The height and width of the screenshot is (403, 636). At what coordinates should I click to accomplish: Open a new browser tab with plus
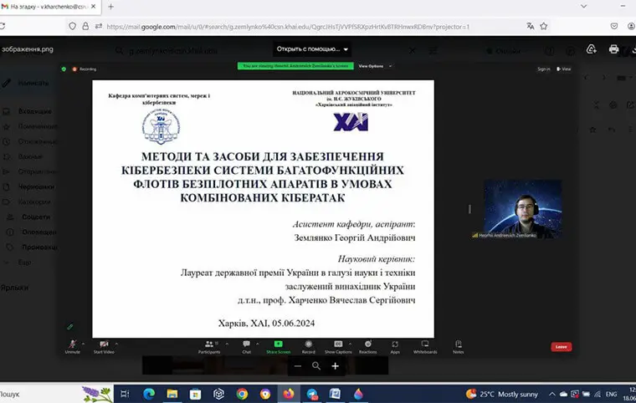(110, 7)
